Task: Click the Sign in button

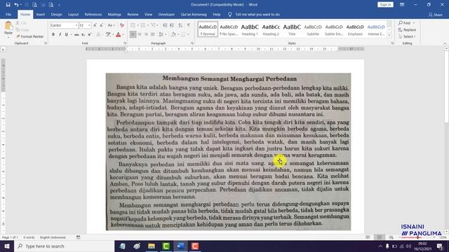Action: (x=385, y=5)
